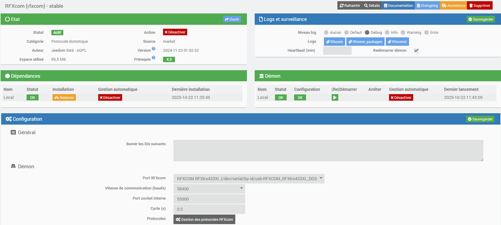Click the Port socket interne field
Screen dimensions: 501x225
pyautogui.click(x=209, y=199)
